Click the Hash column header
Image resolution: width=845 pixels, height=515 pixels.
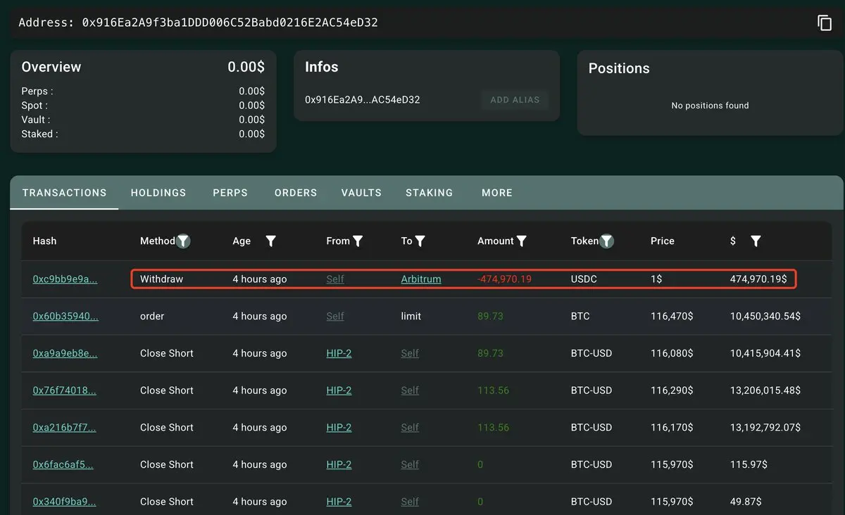pos(44,241)
